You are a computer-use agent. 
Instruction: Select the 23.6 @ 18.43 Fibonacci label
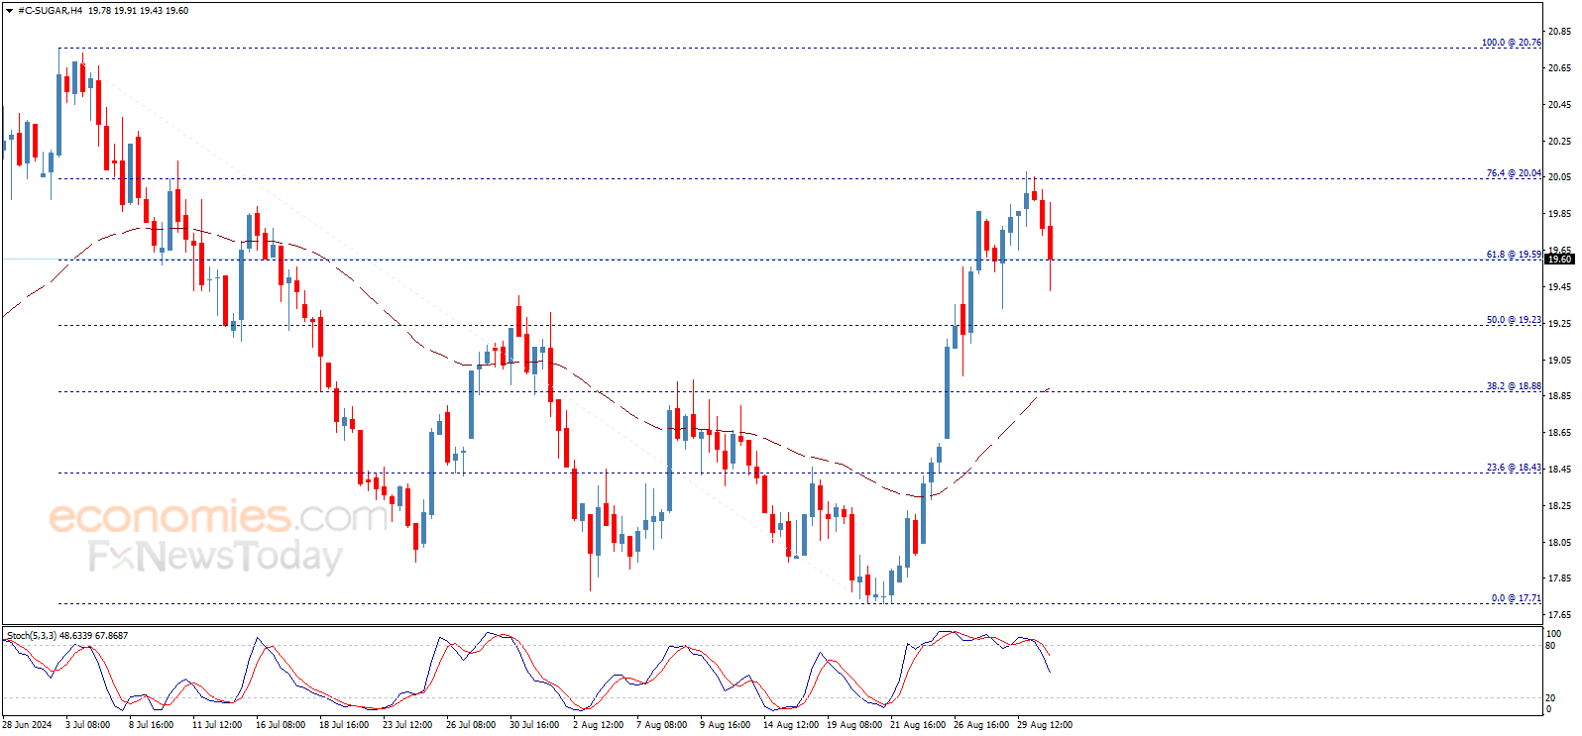[1514, 468]
